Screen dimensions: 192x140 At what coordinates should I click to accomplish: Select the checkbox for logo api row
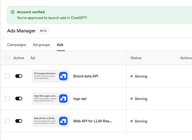click(7, 99)
